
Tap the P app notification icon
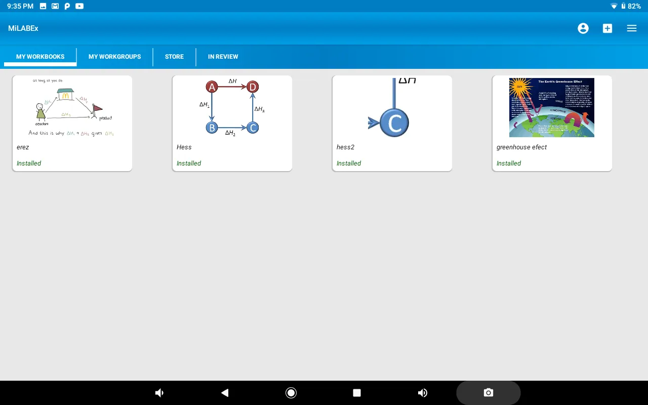[67, 6]
